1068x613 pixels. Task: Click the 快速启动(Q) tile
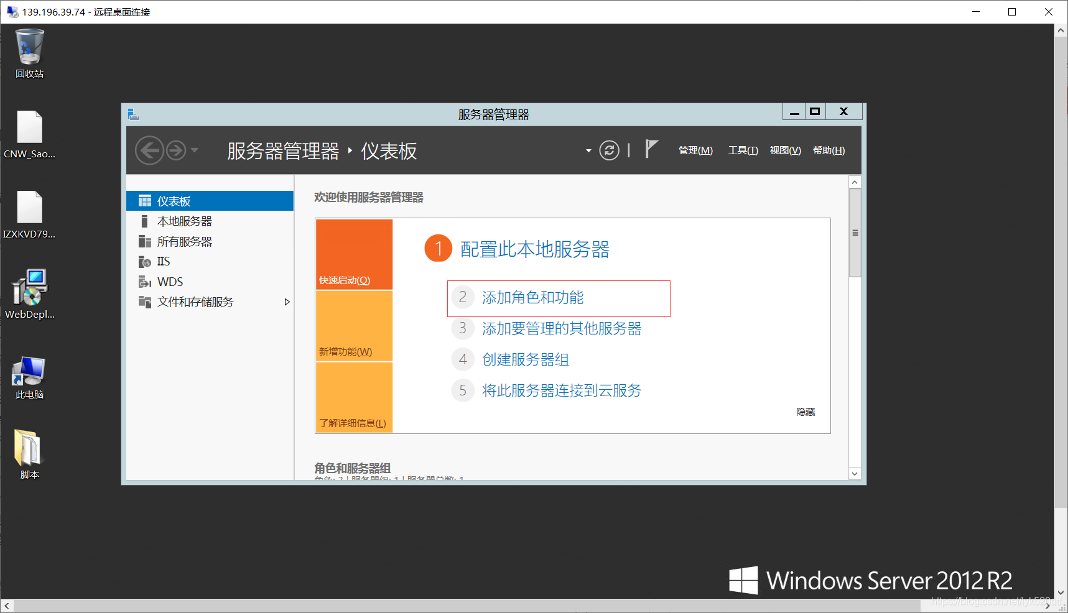click(x=354, y=254)
